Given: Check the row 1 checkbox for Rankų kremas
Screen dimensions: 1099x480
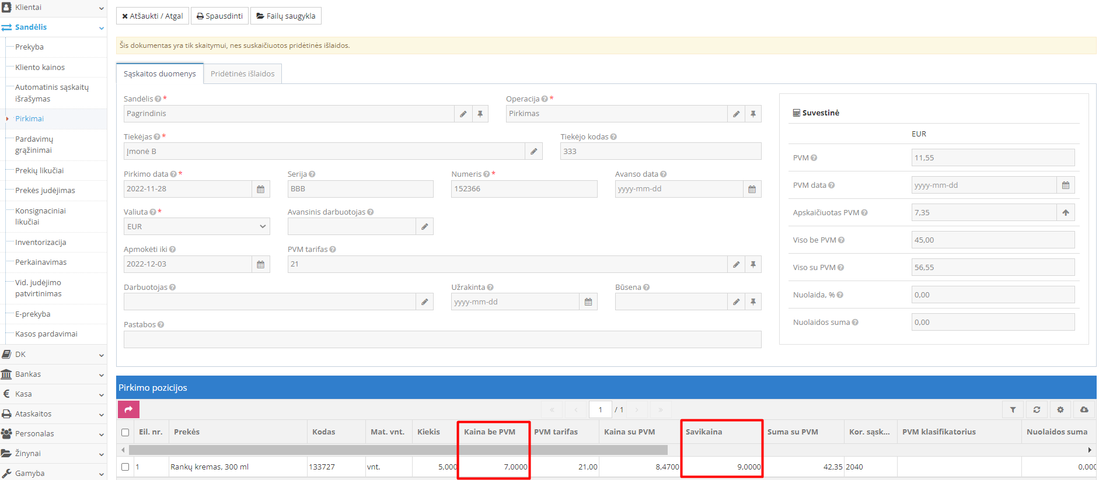Looking at the screenshot, I should 125,467.
